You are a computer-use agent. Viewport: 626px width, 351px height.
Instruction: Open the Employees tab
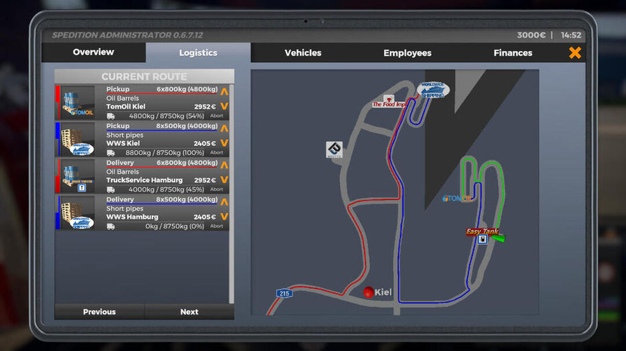point(407,53)
